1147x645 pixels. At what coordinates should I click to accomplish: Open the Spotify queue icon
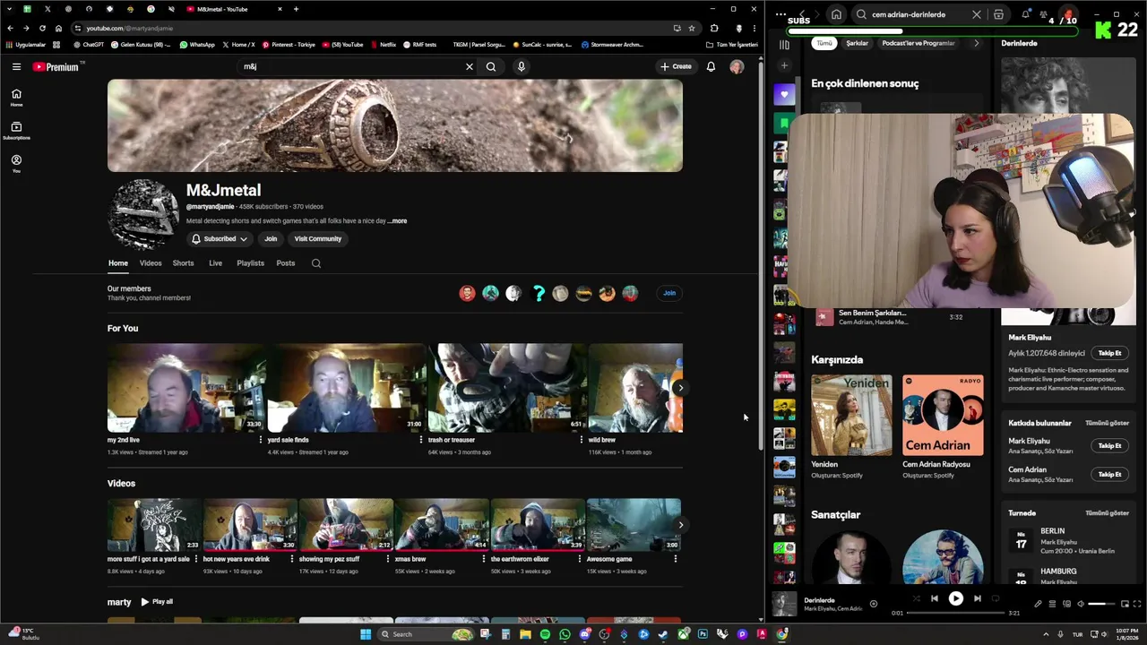(x=1052, y=604)
